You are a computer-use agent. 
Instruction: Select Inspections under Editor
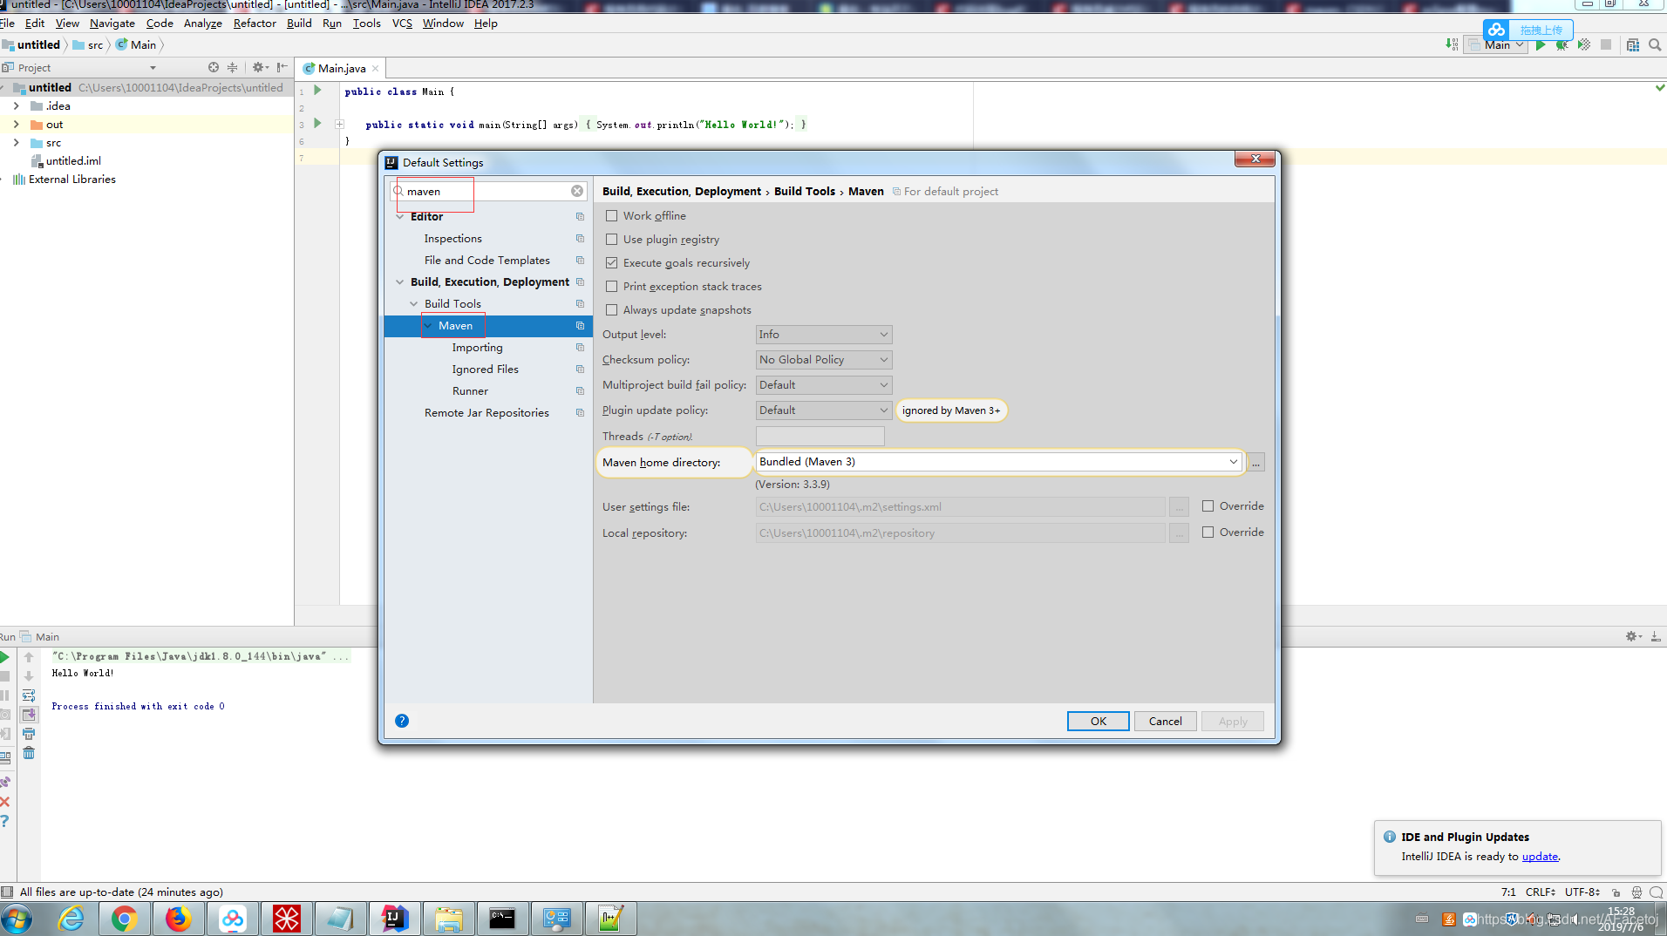coord(452,239)
